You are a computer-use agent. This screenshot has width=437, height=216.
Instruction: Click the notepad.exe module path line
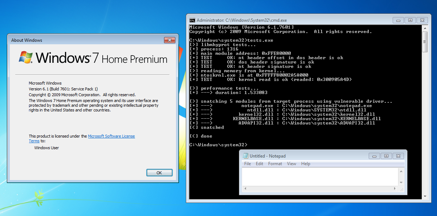281,106
